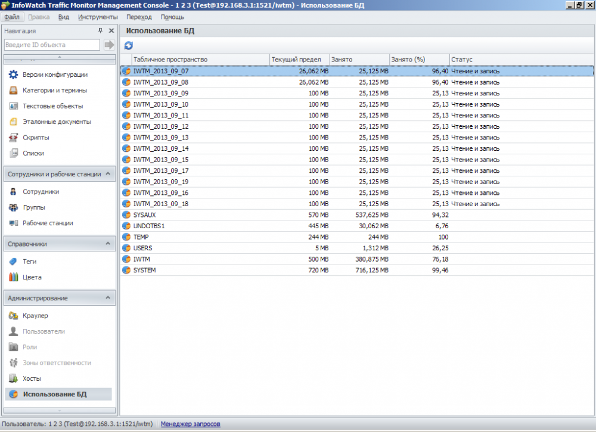Viewport: 596px width, 432px height.
Task: Select row IWTM_2013_09_10
Action: (x=357, y=104)
